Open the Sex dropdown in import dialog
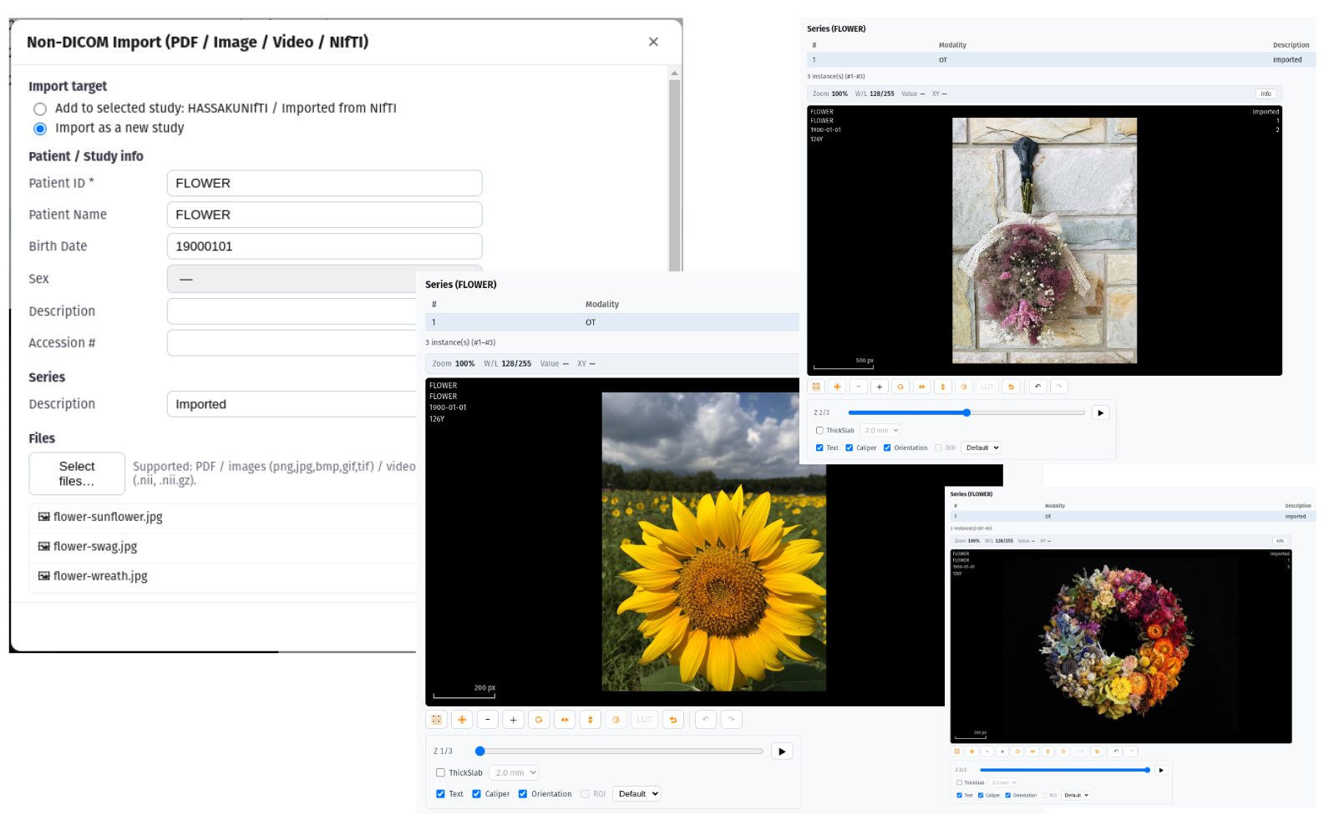Image resolution: width=1334 pixels, height=830 pixels. (x=292, y=279)
